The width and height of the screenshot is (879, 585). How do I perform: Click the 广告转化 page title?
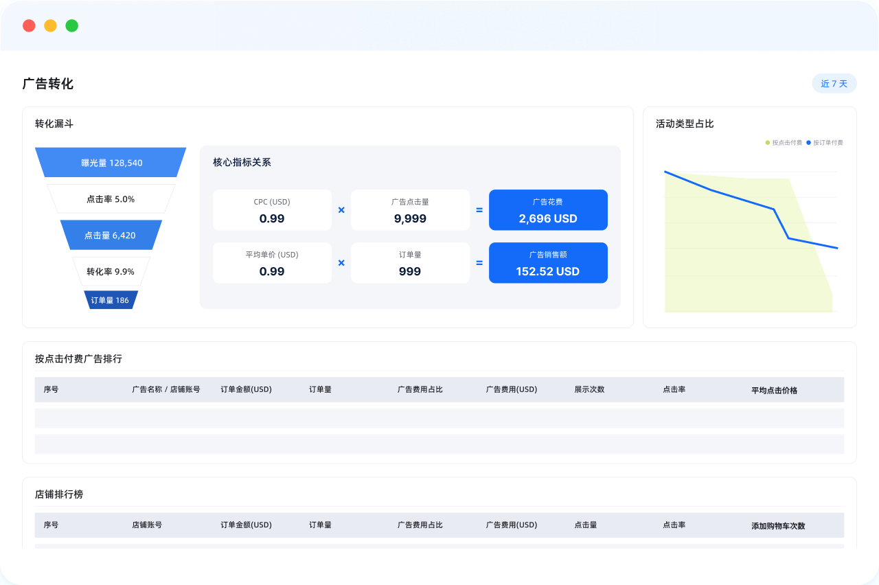(x=48, y=84)
